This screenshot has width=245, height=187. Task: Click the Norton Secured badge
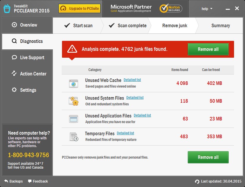(171, 9)
